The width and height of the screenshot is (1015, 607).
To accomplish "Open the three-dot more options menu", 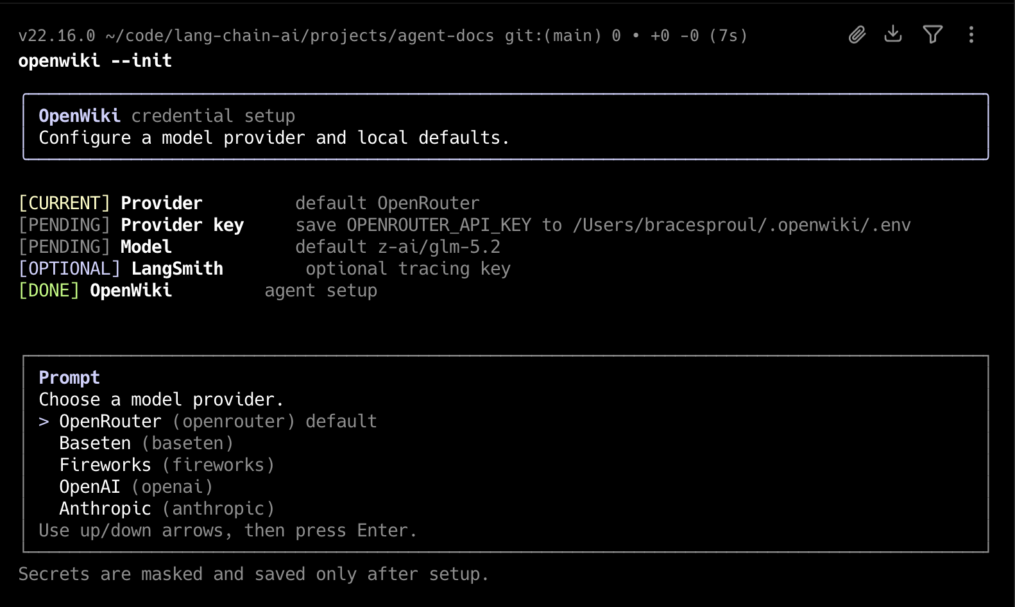I will click(x=971, y=35).
